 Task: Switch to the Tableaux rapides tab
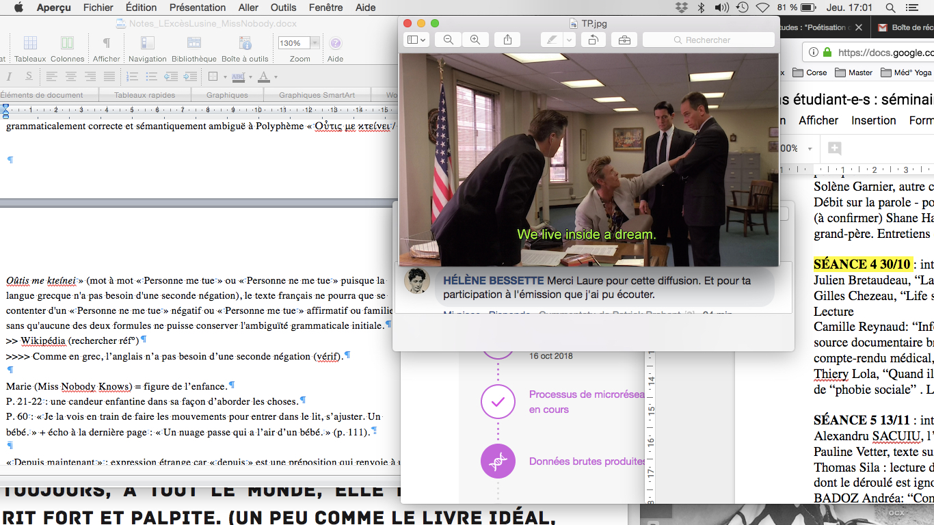tap(144, 95)
